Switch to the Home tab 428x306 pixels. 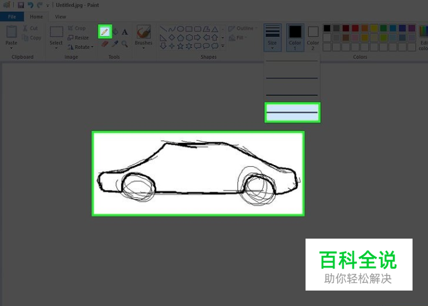point(36,17)
